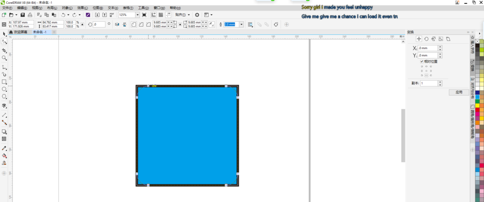Click the full-screen preview icon
Image resolution: width=484 pixels, height=202 pixels.
tap(144, 15)
